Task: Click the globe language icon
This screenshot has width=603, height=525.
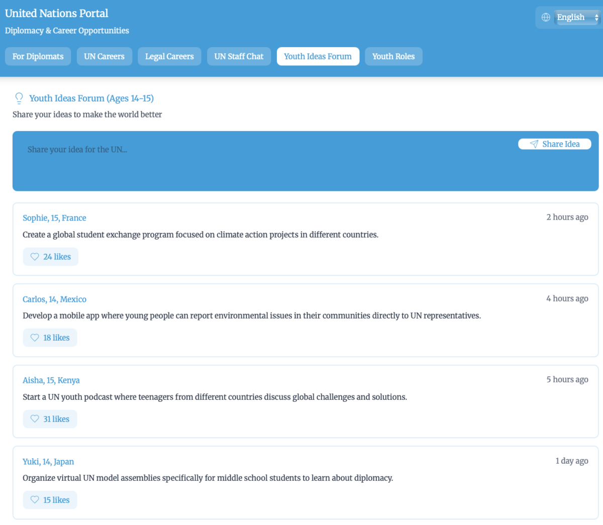Action: point(546,17)
